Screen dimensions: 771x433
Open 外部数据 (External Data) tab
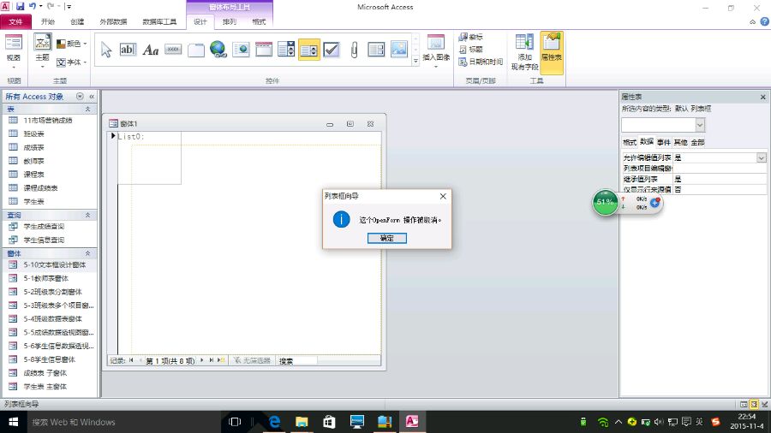click(x=114, y=21)
